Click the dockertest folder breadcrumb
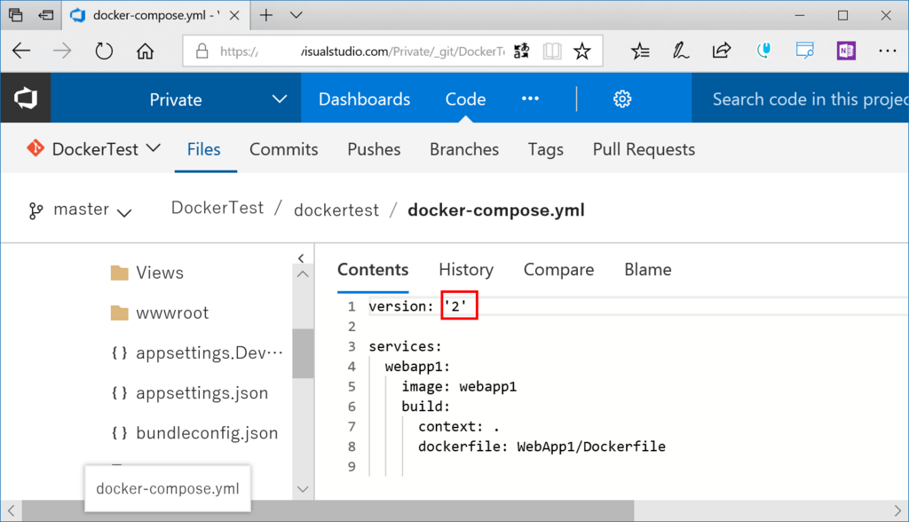 (x=336, y=210)
